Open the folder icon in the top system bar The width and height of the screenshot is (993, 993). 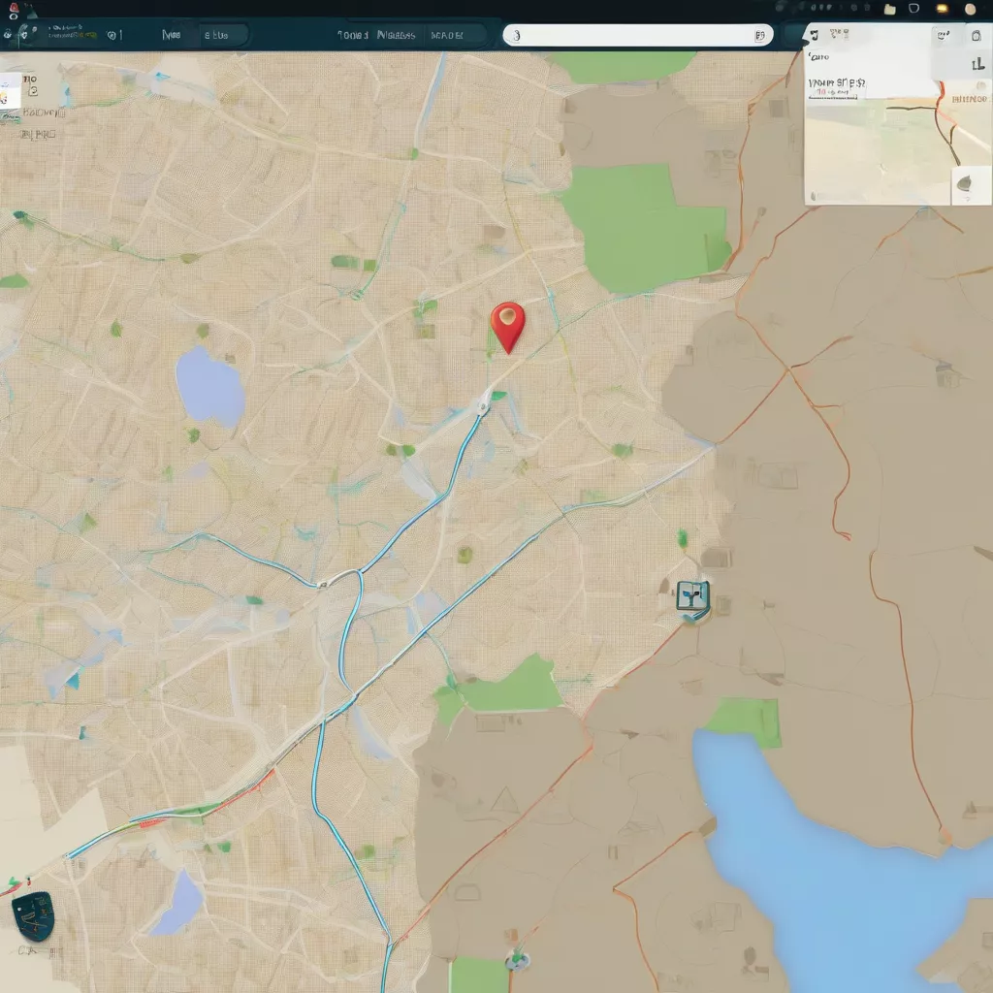point(889,9)
